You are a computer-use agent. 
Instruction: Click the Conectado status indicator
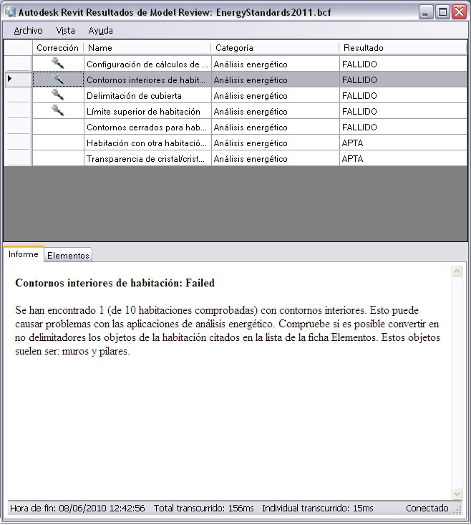(x=427, y=509)
